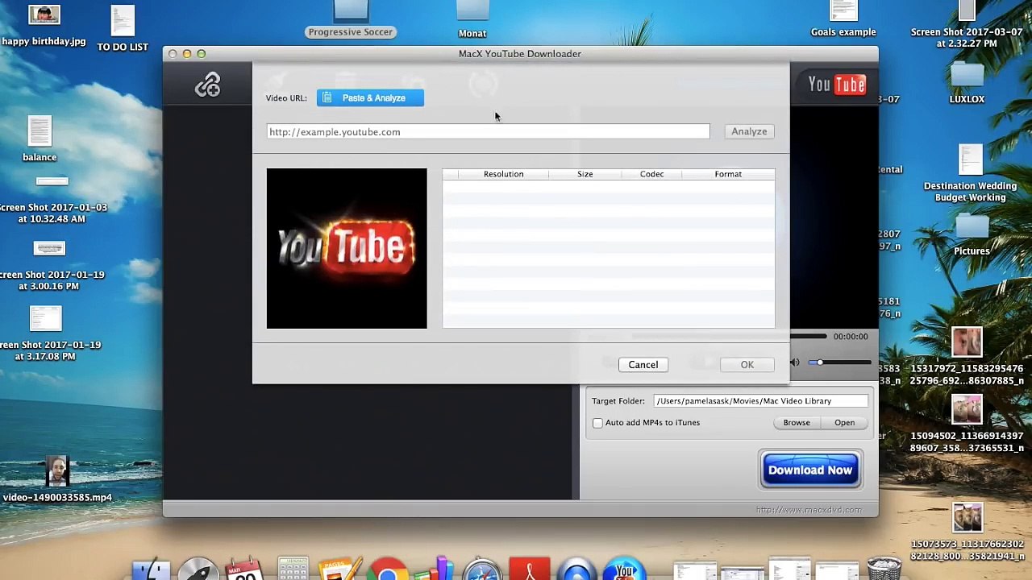The height and width of the screenshot is (580, 1032).
Task: Open Pages from the Dock
Action: [x=339, y=570]
